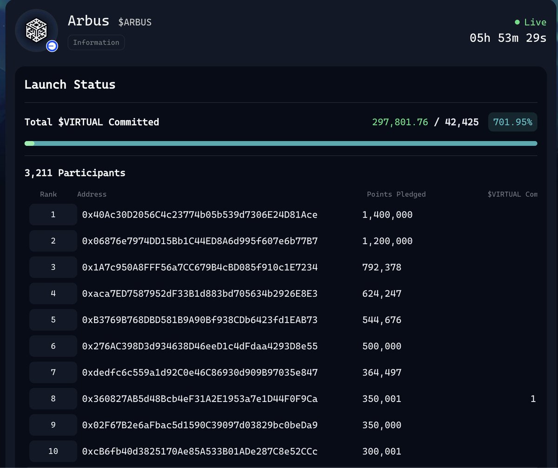Open the Arbus token logo

coord(37,30)
